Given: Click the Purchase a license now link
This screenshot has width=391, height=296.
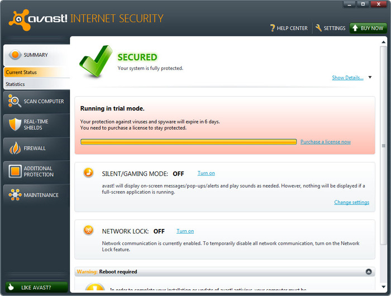Looking at the screenshot, I should coord(326,142).
